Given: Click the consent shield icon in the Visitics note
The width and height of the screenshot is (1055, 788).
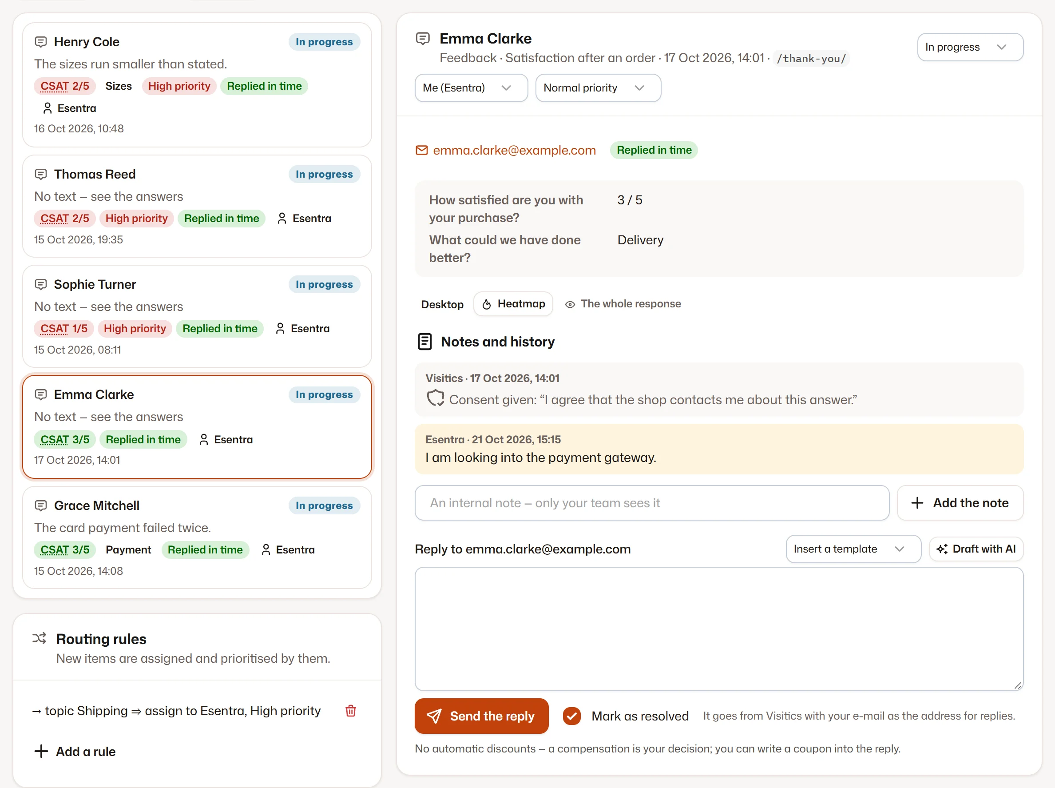Looking at the screenshot, I should [x=435, y=399].
